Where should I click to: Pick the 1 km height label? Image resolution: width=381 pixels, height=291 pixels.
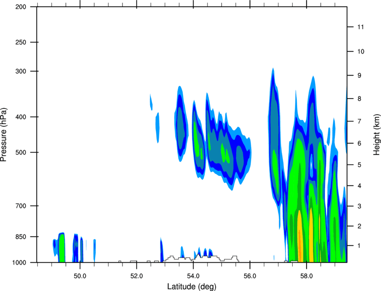[359, 246]
